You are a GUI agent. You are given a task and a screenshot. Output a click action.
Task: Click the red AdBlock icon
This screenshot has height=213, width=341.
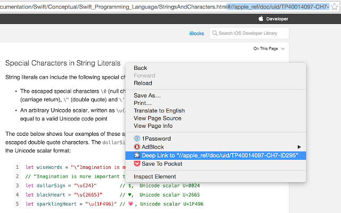(137, 146)
